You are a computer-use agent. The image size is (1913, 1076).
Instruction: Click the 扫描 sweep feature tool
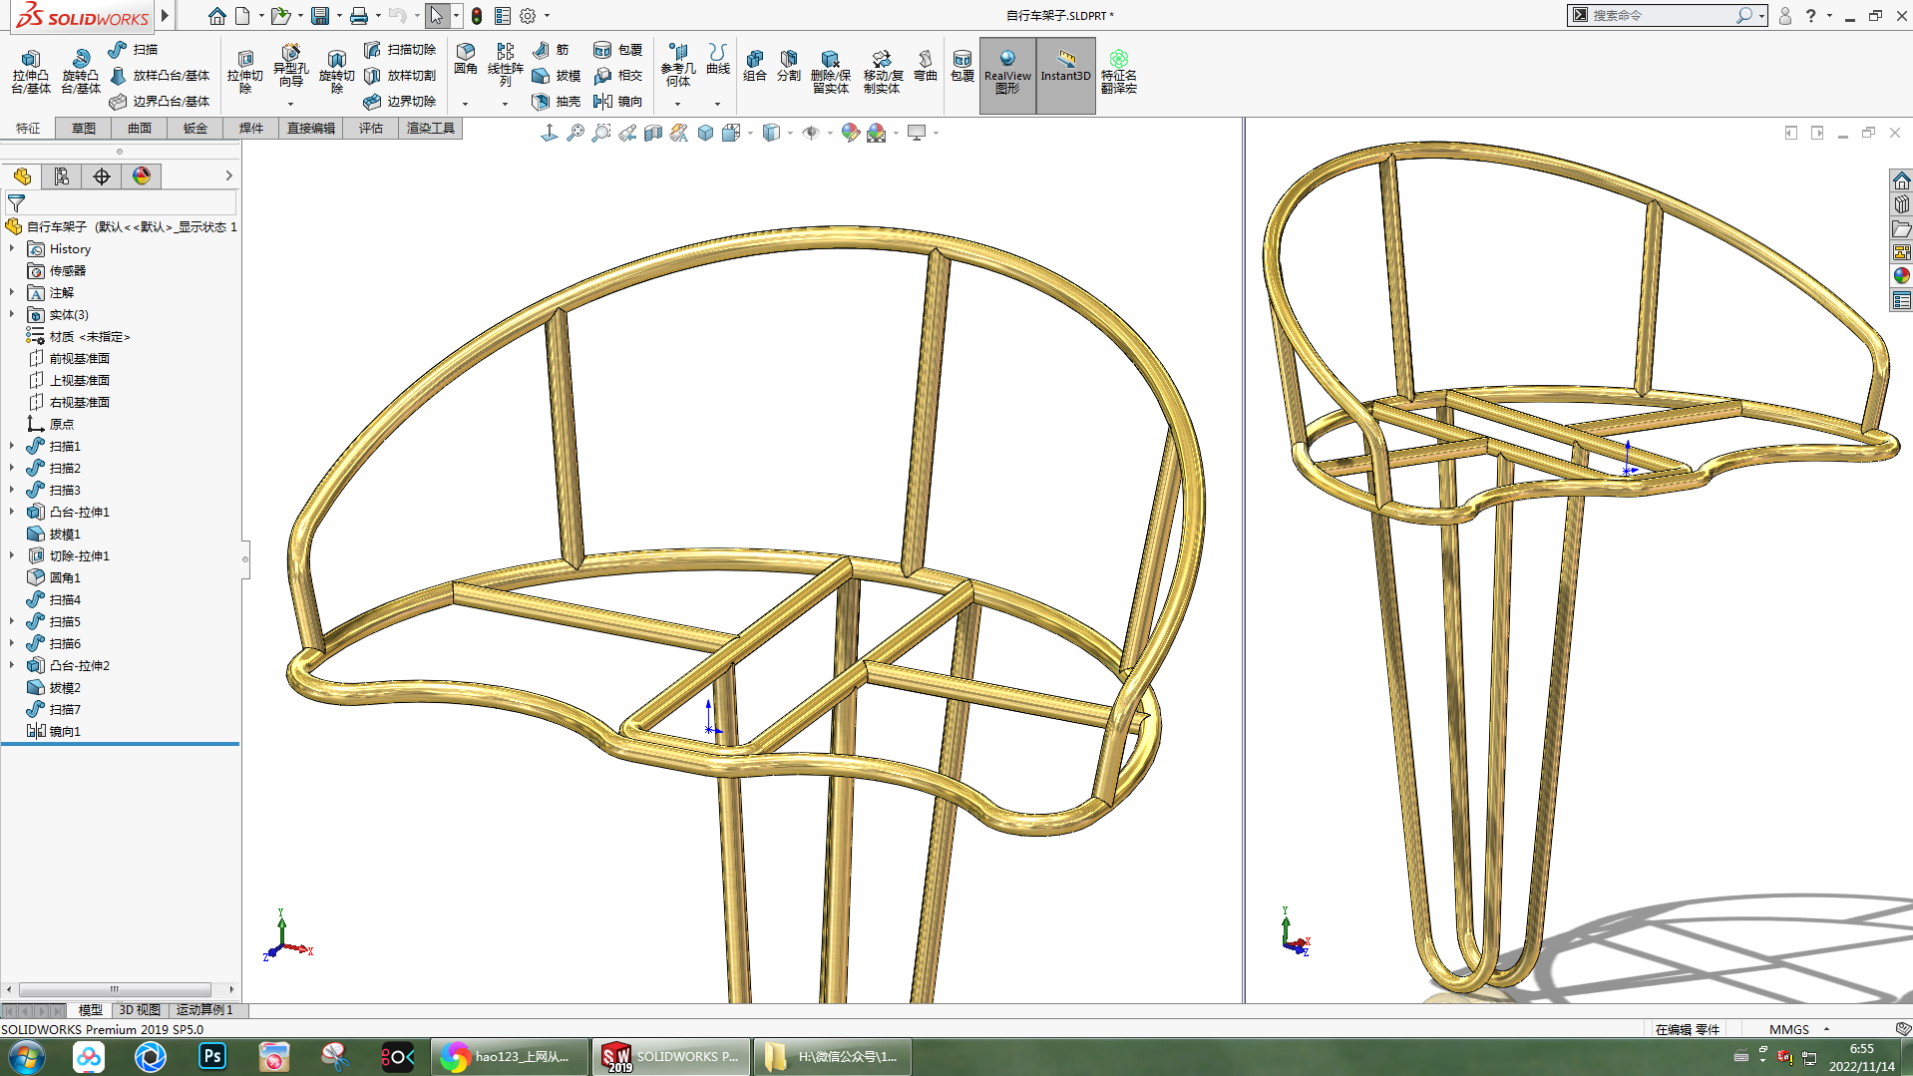click(x=134, y=49)
